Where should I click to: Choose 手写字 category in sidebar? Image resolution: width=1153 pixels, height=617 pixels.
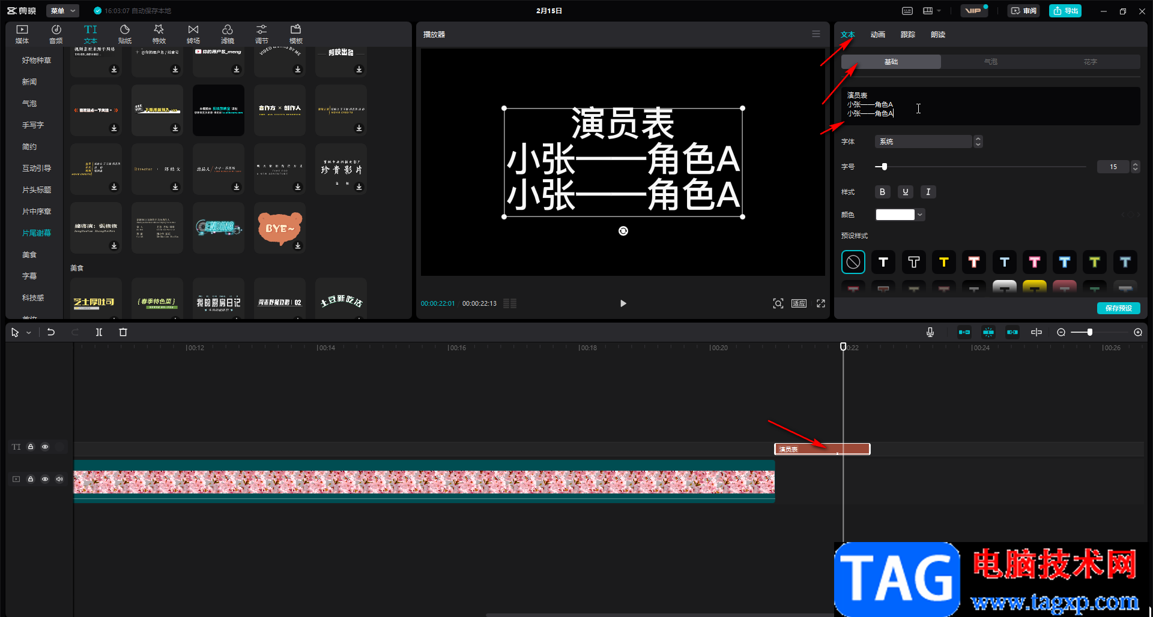33,125
